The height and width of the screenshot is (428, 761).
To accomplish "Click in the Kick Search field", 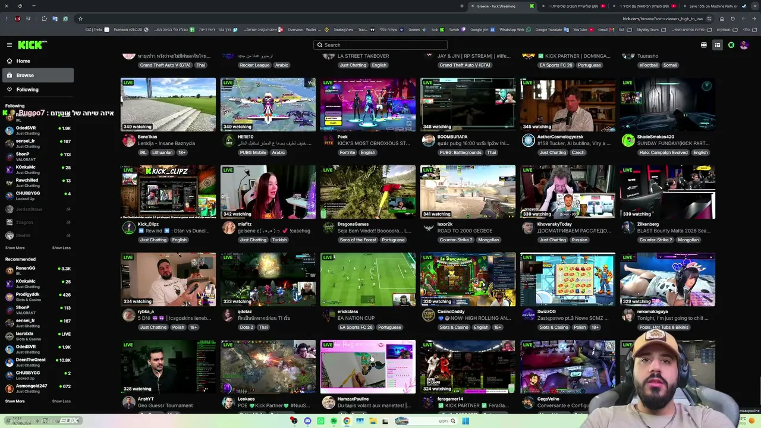I will 380,45.
